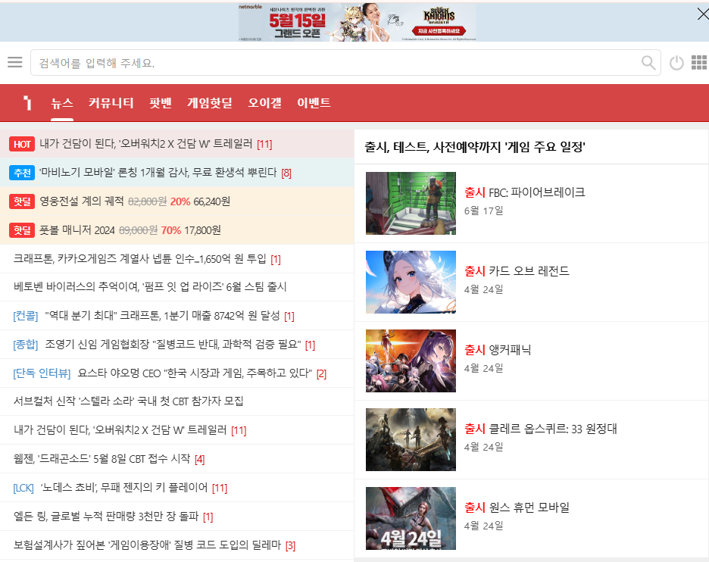The width and height of the screenshot is (709, 562).
Task: Open 크래프톤 넵튠 인수 article
Action: click(x=139, y=258)
